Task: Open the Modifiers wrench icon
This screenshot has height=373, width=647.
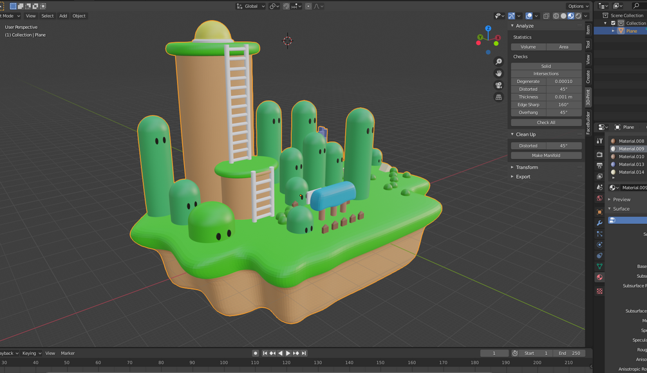Action: point(599,223)
